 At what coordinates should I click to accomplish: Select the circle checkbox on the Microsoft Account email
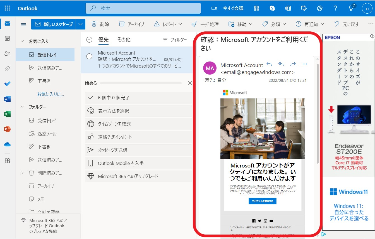[x=89, y=56]
